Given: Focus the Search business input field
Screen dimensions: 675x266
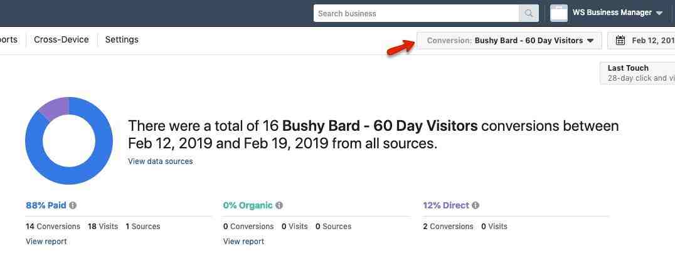Looking at the screenshot, I should click(x=417, y=13).
